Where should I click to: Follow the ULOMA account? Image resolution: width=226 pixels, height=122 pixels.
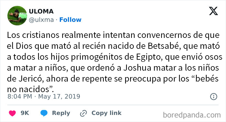70,20
